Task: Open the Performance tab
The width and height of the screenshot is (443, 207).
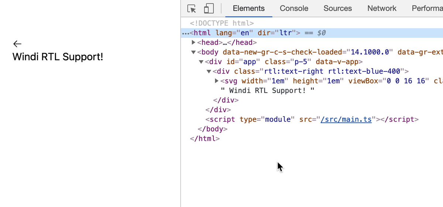Action: pyautogui.click(x=427, y=8)
